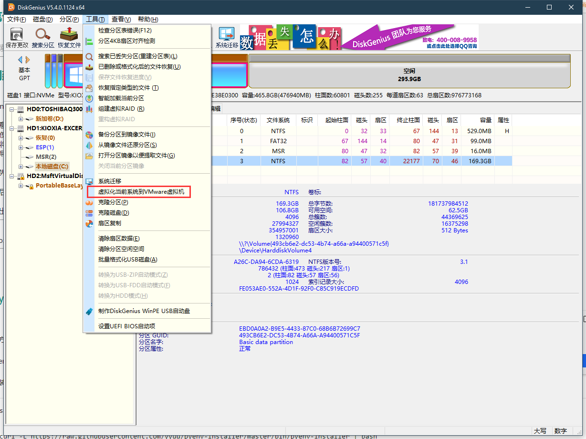Image resolution: width=586 pixels, height=439 pixels.
Task: Click the next disk right arrow
Action: (x=28, y=60)
